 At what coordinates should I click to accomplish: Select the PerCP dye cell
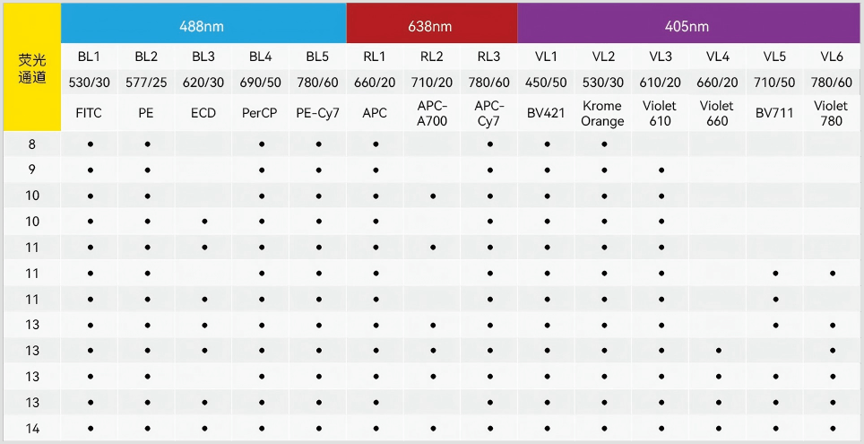pos(261,114)
